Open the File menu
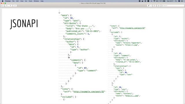 point(13,1)
